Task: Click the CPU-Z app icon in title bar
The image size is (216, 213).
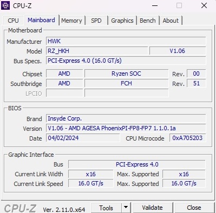Action: 5,5
